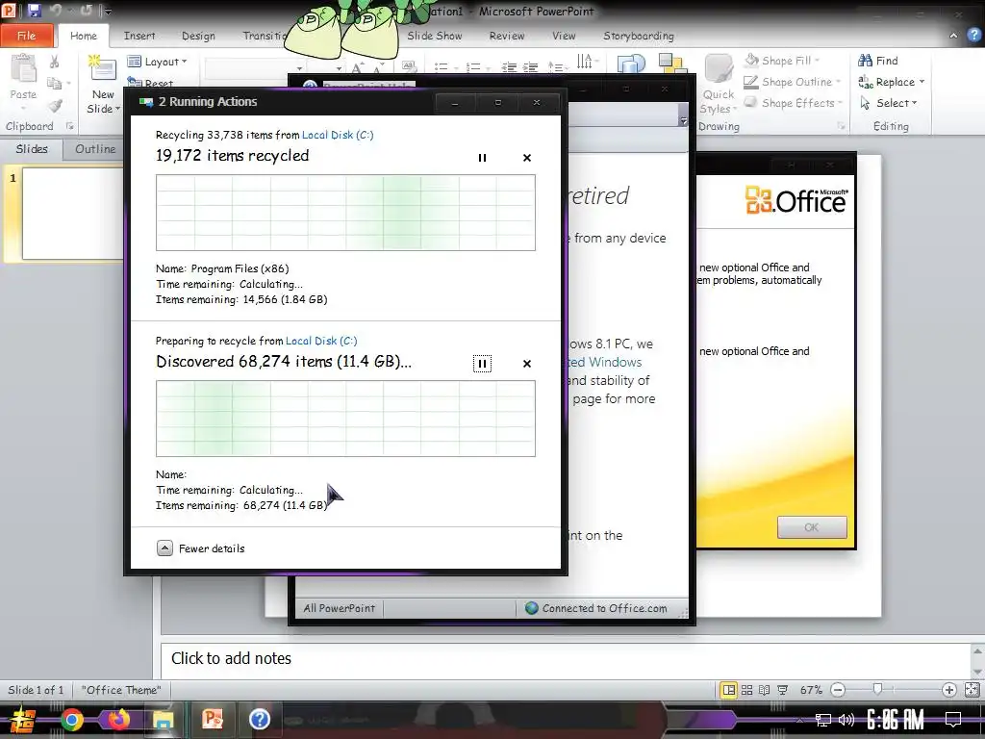Toggle numbered list formatting
Screen dimensions: 985x739
coord(473,66)
